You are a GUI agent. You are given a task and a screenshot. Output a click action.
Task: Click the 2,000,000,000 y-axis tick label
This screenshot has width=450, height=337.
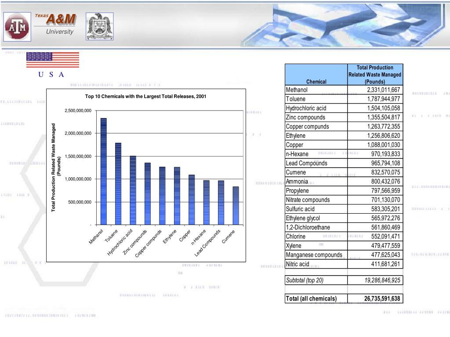tap(78, 133)
